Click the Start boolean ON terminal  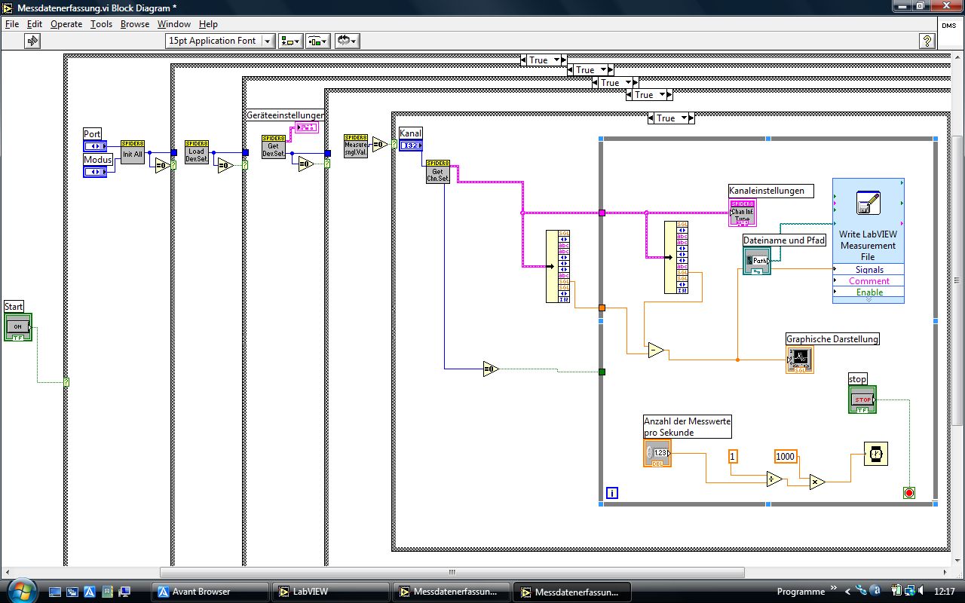coord(18,327)
